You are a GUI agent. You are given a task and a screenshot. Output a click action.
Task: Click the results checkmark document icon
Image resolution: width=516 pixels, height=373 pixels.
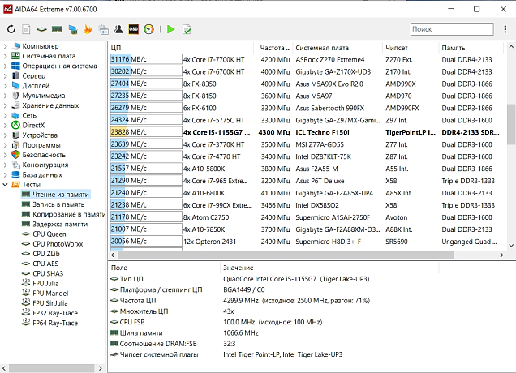[x=187, y=29]
